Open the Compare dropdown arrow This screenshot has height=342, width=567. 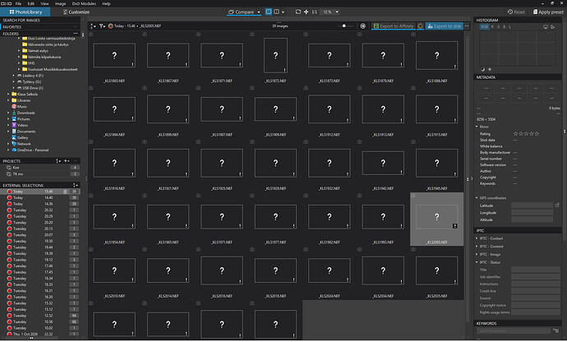point(259,12)
